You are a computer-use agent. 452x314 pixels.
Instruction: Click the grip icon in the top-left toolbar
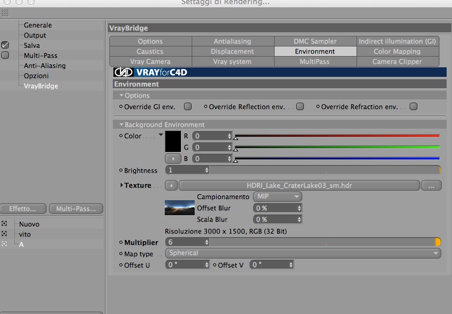[5, 13]
